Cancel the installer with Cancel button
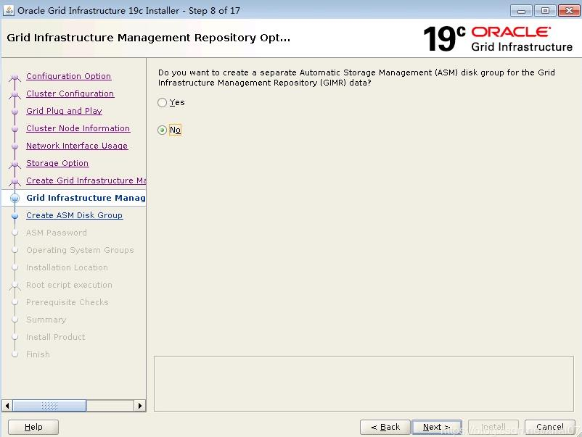 [x=550, y=427]
